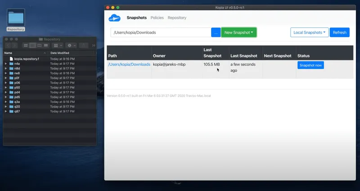Select the n8d folder icon
360x191 pixels.
click(12, 69)
